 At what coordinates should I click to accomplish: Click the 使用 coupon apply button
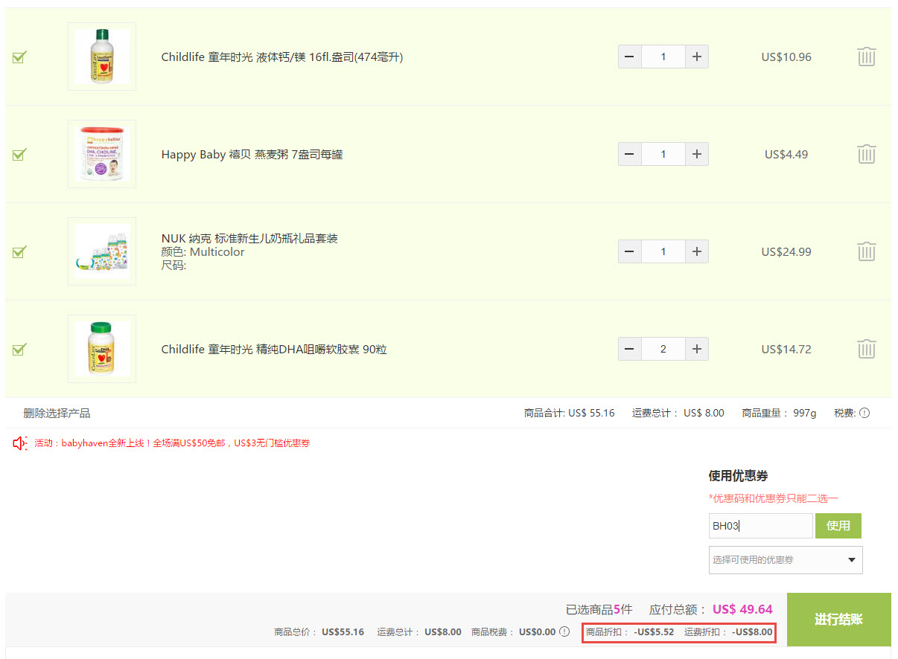click(838, 526)
